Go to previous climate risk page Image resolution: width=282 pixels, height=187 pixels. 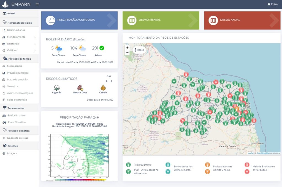coord(107,81)
